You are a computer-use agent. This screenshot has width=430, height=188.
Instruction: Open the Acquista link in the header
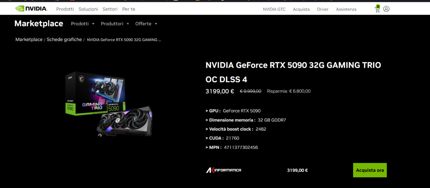(301, 9)
